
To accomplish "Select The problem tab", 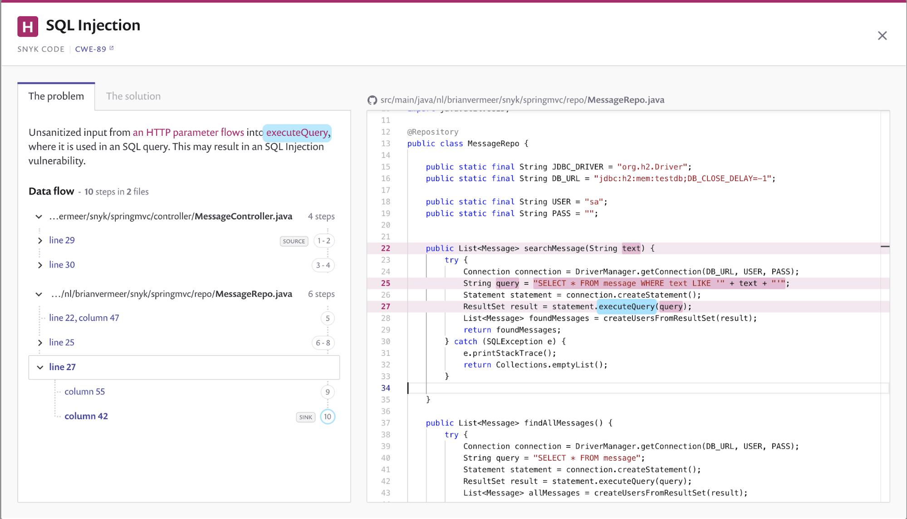I will click(56, 96).
